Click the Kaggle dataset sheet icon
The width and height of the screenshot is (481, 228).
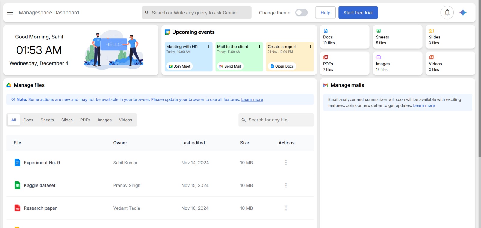pos(17,185)
